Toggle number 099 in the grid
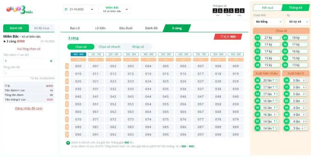 (236, 134)
